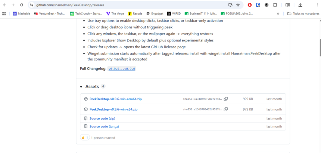Screen dimensions: 321x164
Task: Open the Recode bookmark
Action: click(x=135, y=13)
